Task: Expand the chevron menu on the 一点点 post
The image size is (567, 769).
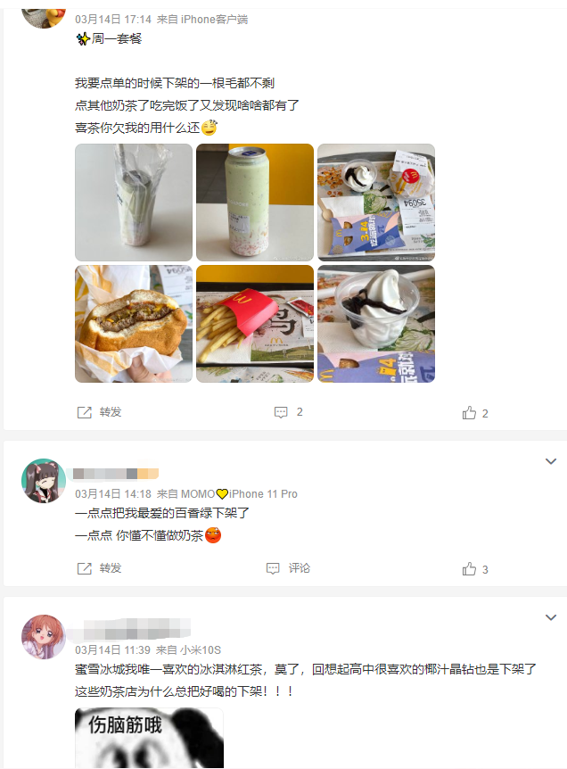Action: [551, 461]
